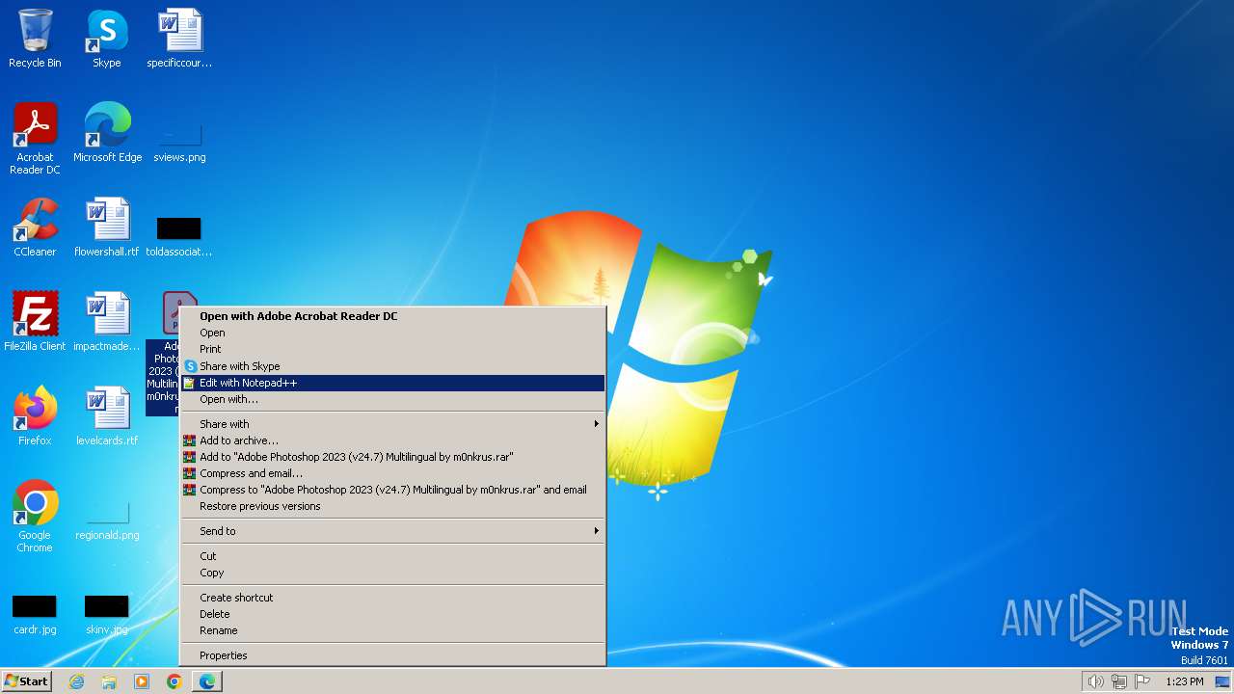The height and width of the screenshot is (694, 1234).
Task: Choose Copy in the context menu
Action: click(x=393, y=573)
